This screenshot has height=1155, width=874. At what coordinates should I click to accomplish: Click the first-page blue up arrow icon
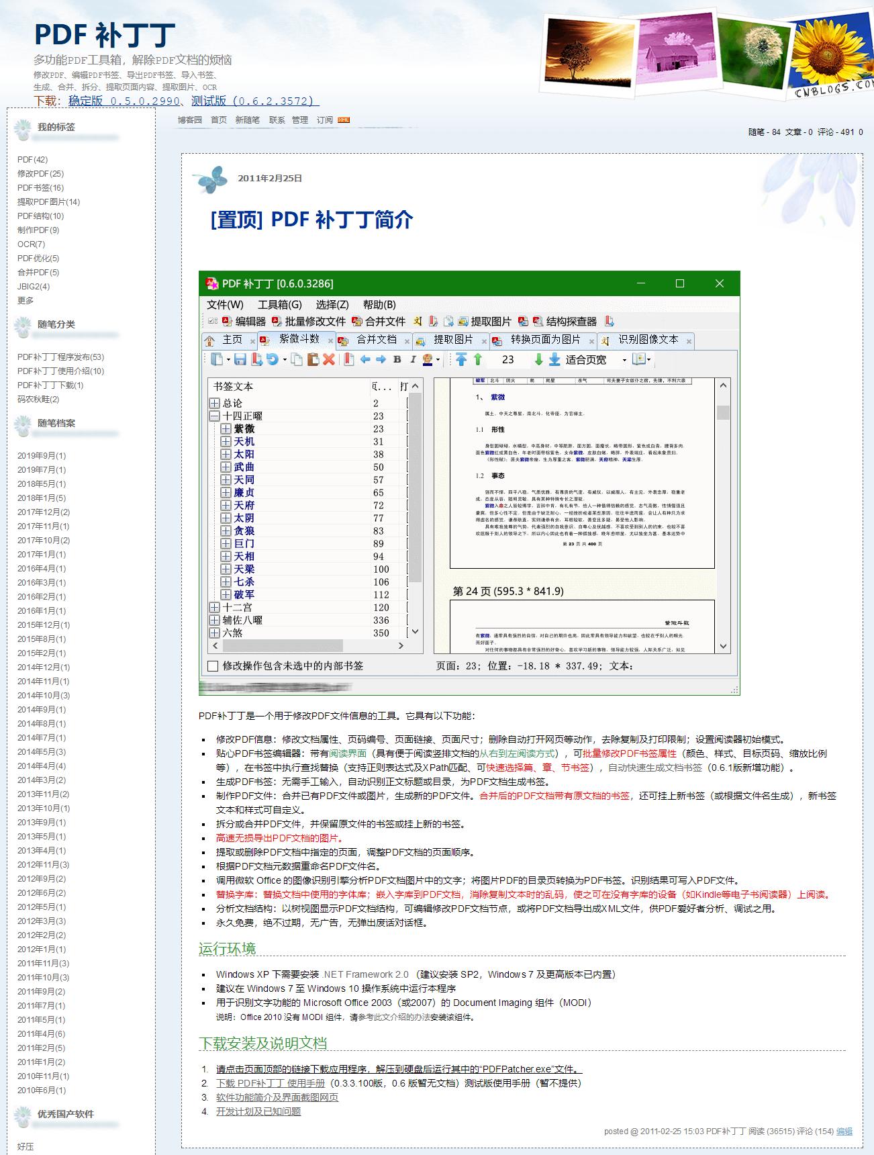pyautogui.click(x=461, y=360)
